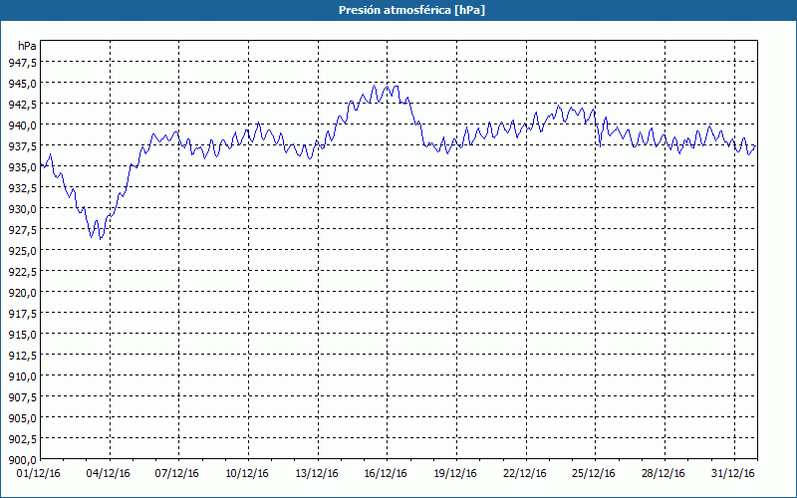Click the hPa unit label
Viewport: 797px width, 498px height.
point(27,46)
